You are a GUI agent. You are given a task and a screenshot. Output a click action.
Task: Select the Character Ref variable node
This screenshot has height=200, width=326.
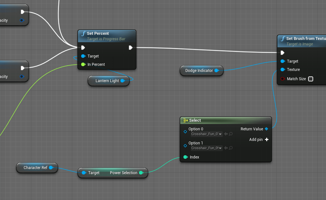35,168
